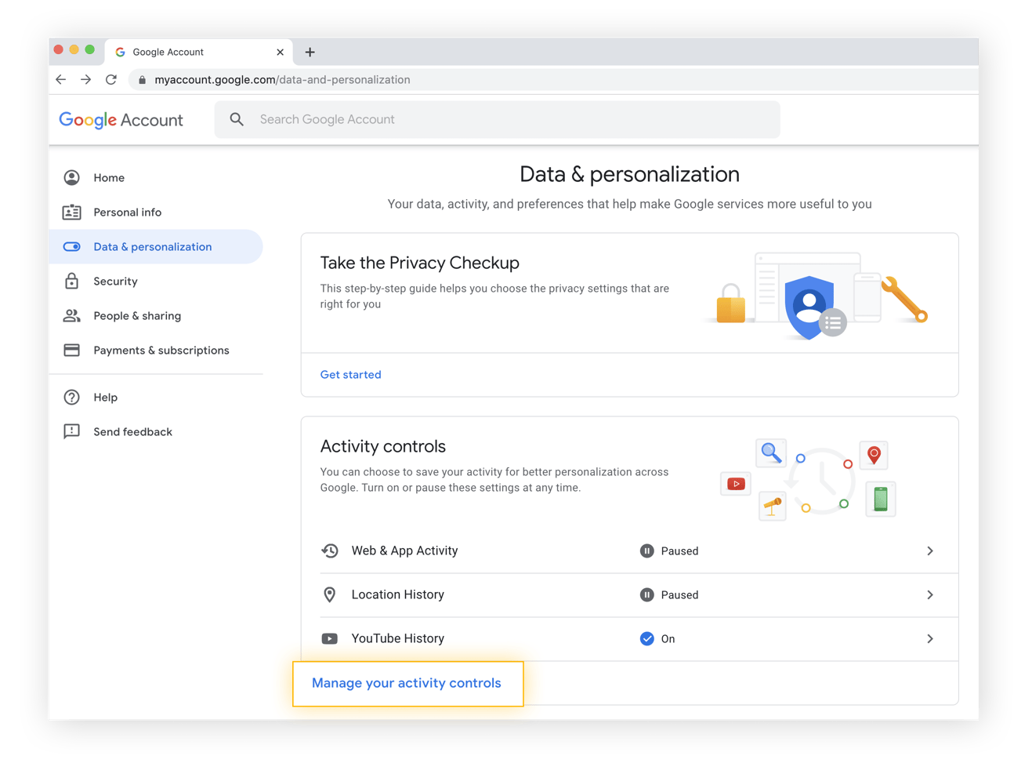Viewport: 1032px width, 763px height.
Task: Click the Home person icon in sidebar
Action: click(x=71, y=177)
